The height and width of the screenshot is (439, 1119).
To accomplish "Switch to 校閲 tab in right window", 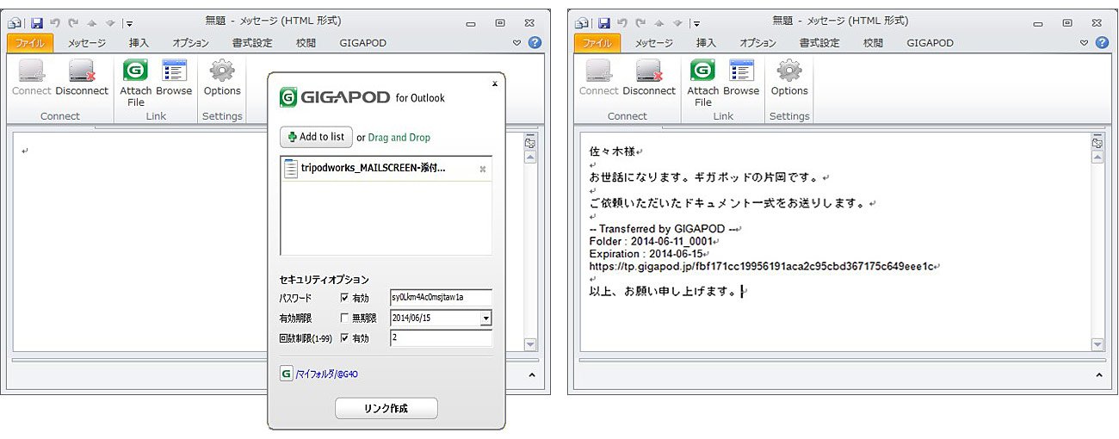I will click(873, 42).
